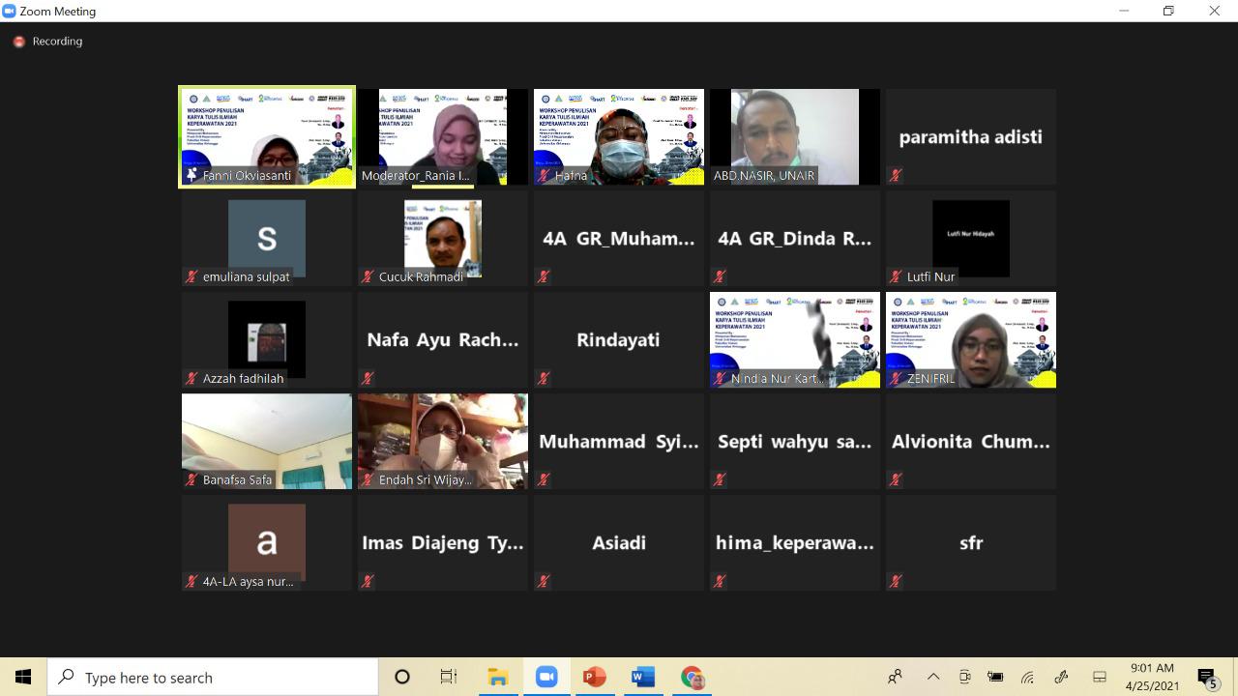Viewport: 1238px width, 696px height.
Task: Click the muted mic icon on Asiadi tile
Action: tap(544, 581)
